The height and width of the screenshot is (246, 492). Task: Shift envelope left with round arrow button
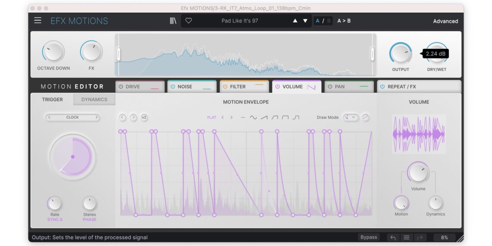[x=123, y=117]
